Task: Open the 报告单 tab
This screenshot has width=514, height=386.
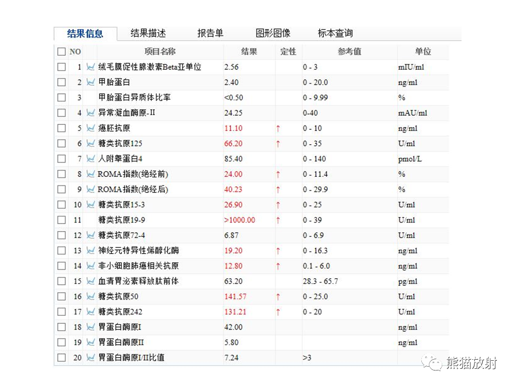Action: pos(210,33)
